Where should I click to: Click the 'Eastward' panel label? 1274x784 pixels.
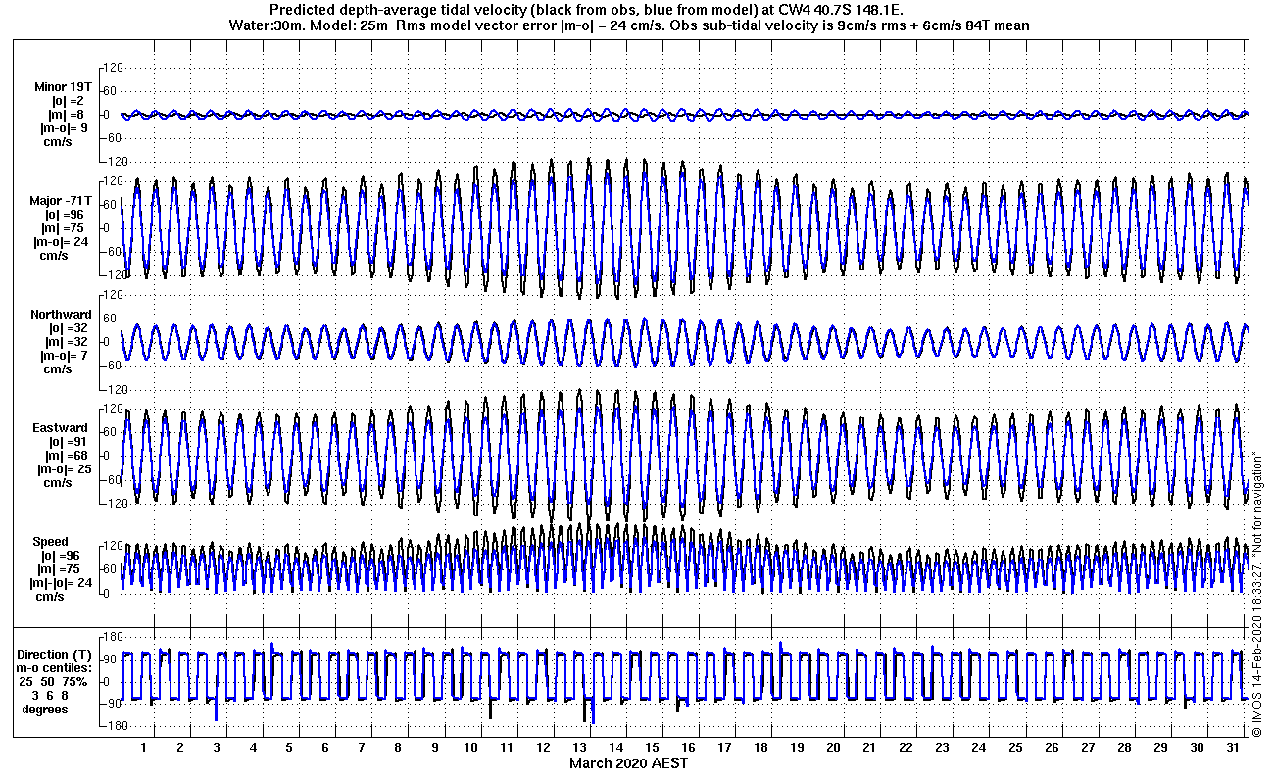coord(61,428)
